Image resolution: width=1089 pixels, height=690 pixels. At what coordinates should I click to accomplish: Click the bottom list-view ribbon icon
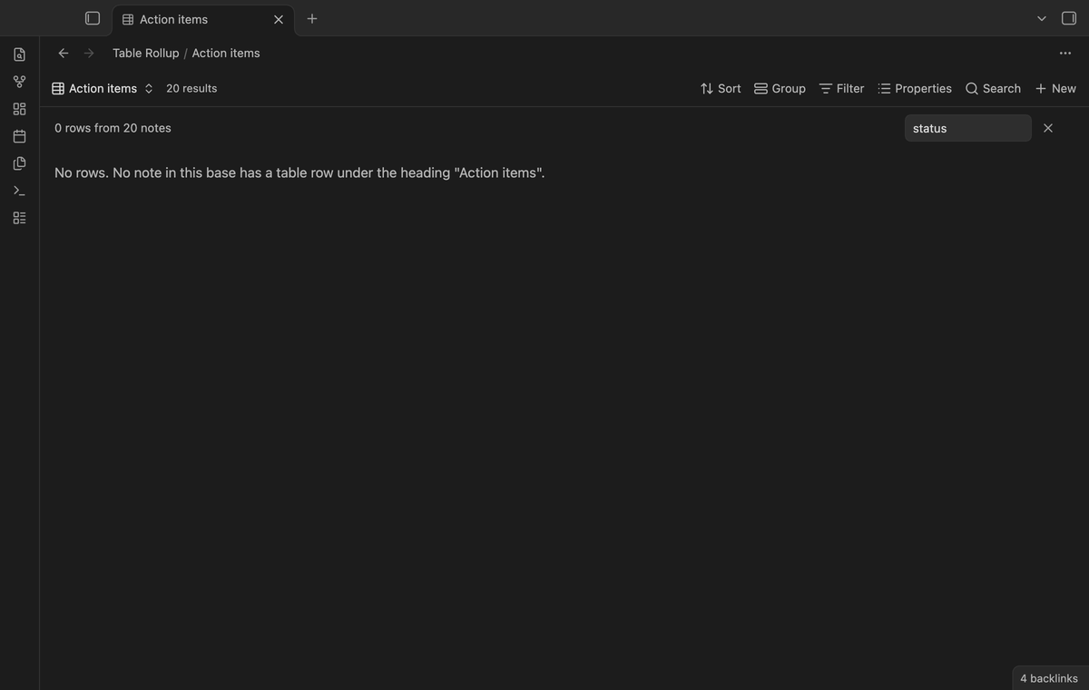click(x=19, y=218)
